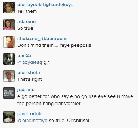
Task: Open the adaomo username link
Action: coord(27,22)
